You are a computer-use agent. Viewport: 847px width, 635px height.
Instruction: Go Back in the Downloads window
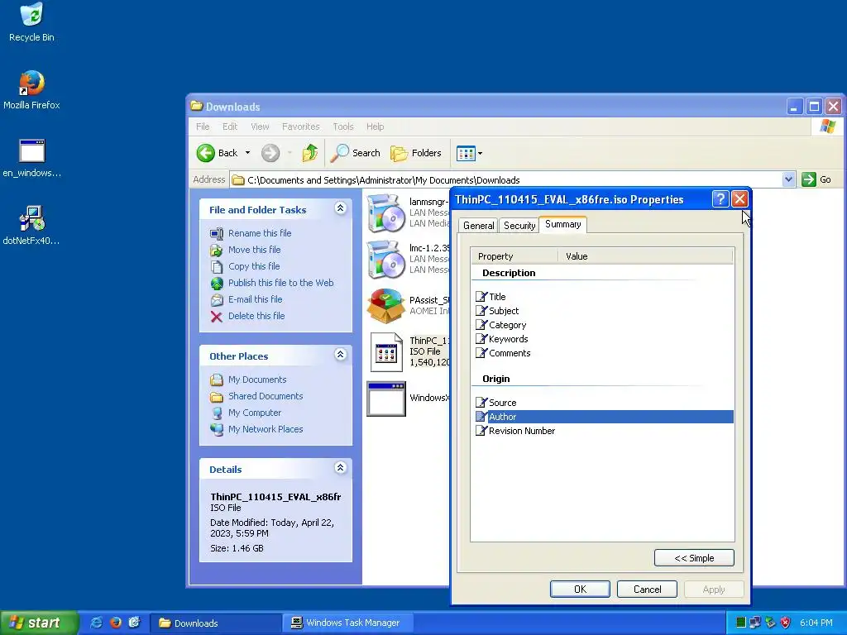tap(218, 153)
